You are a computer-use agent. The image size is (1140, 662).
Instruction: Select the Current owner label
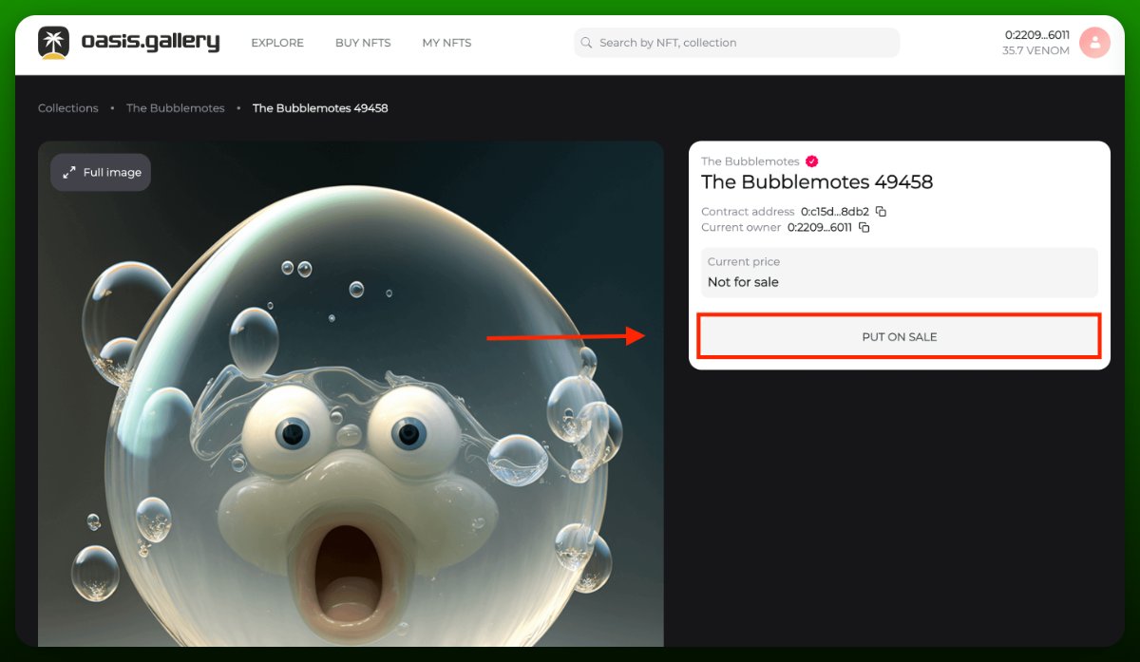(x=741, y=228)
